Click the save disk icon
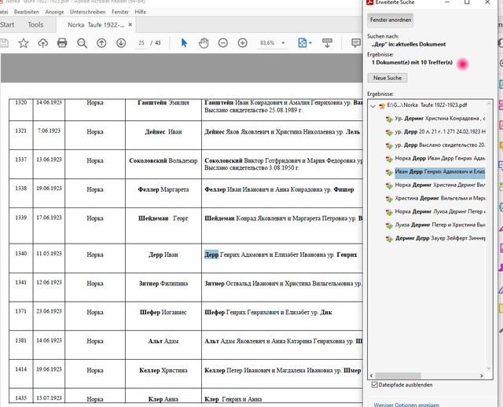The width and height of the screenshot is (503, 407). 4,43
